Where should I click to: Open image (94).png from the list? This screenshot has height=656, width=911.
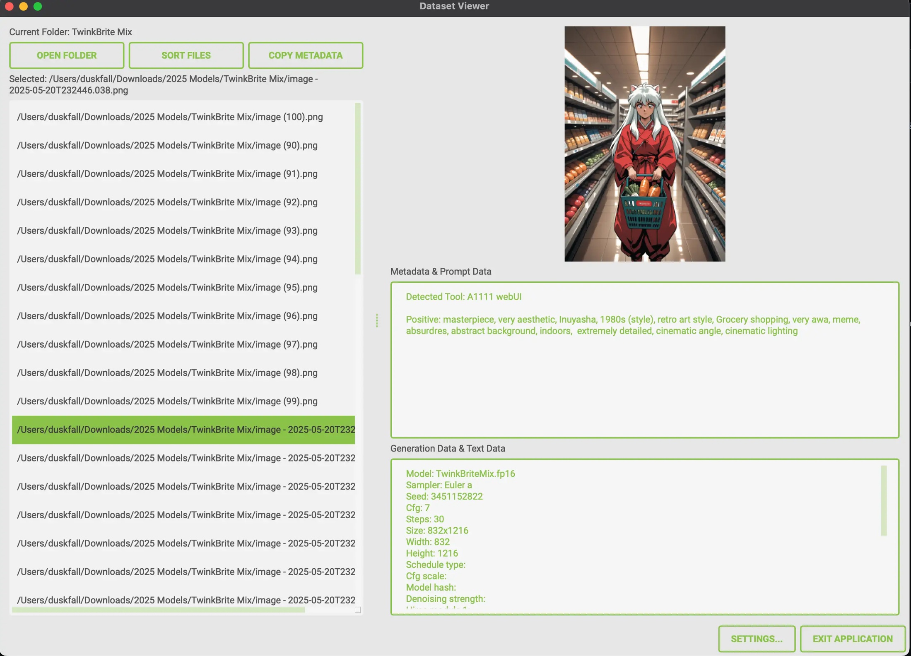click(183, 259)
